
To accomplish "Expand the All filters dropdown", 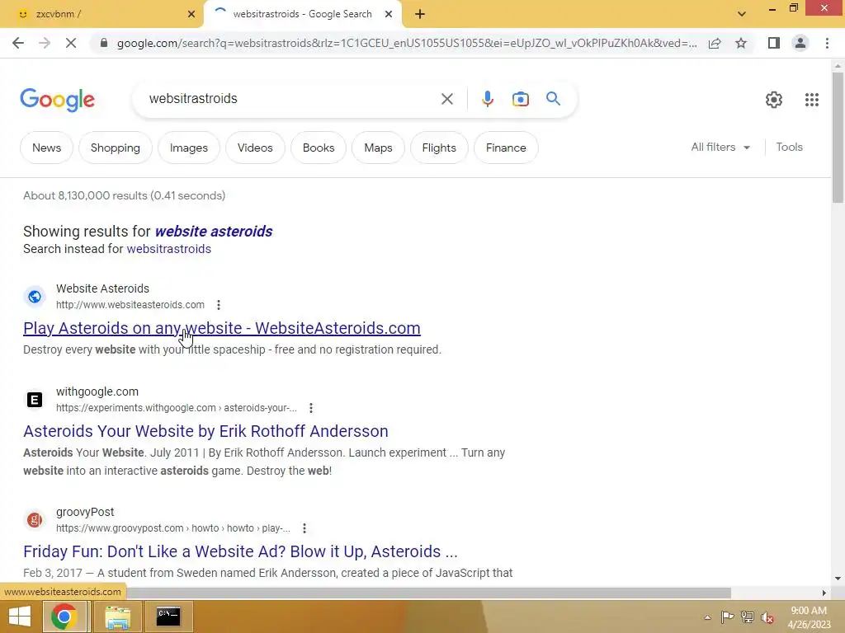I will point(720,147).
